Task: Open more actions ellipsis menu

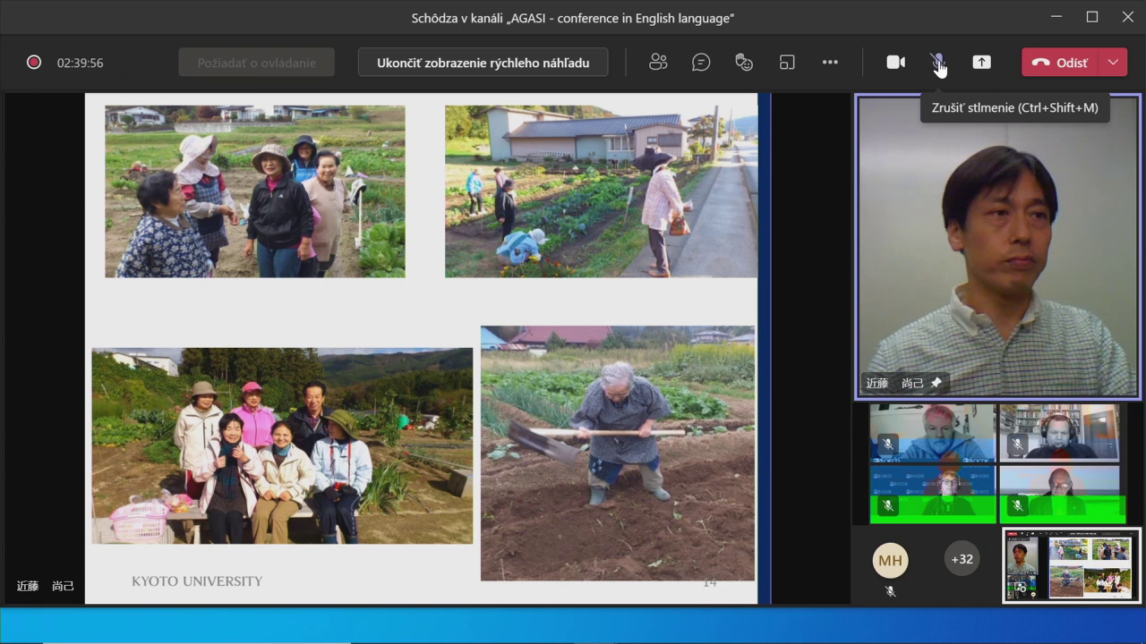Action: [x=830, y=62]
